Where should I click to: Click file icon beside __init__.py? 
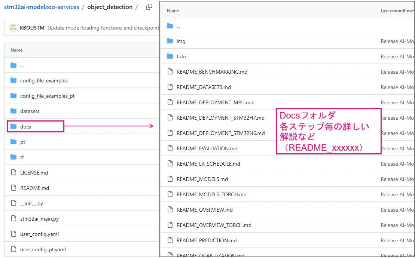13,203
